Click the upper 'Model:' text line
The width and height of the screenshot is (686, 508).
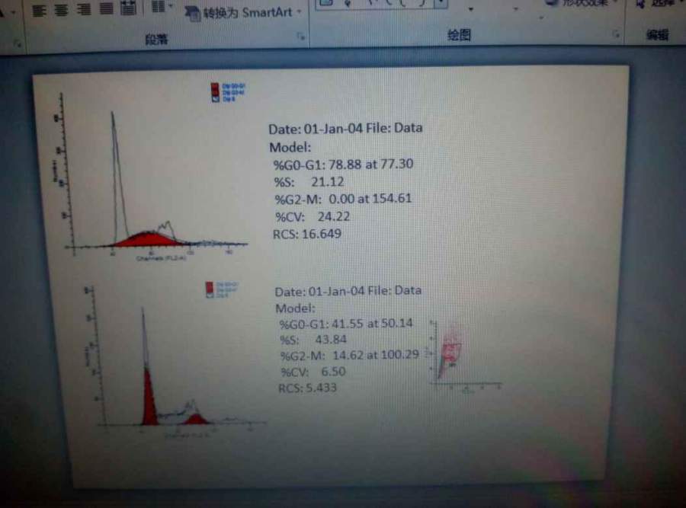coord(290,147)
